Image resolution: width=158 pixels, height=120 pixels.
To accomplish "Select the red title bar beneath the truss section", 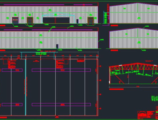I will pos(116,89).
